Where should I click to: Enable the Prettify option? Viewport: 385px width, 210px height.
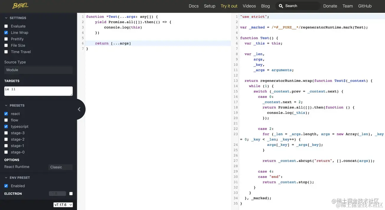click(x=6, y=39)
